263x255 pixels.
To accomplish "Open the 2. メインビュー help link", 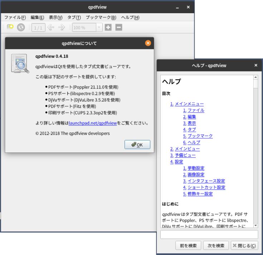I will pyautogui.click(x=185, y=149).
